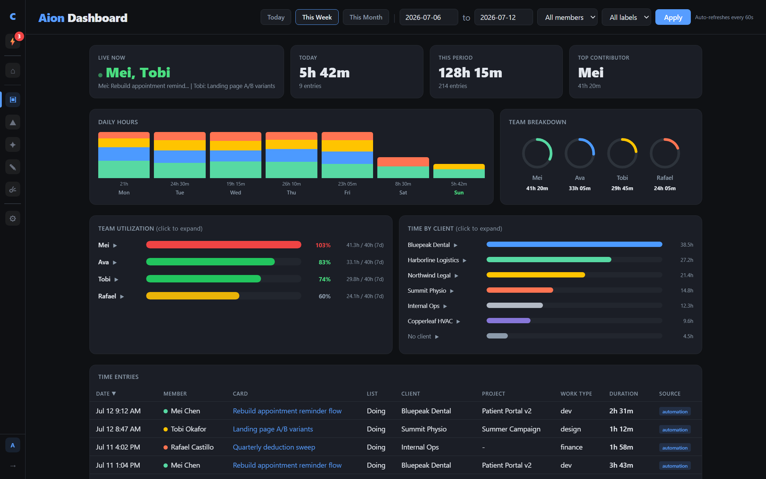766x479 pixels.
Task: Expand Ava's utilization row
Action: click(241, 262)
